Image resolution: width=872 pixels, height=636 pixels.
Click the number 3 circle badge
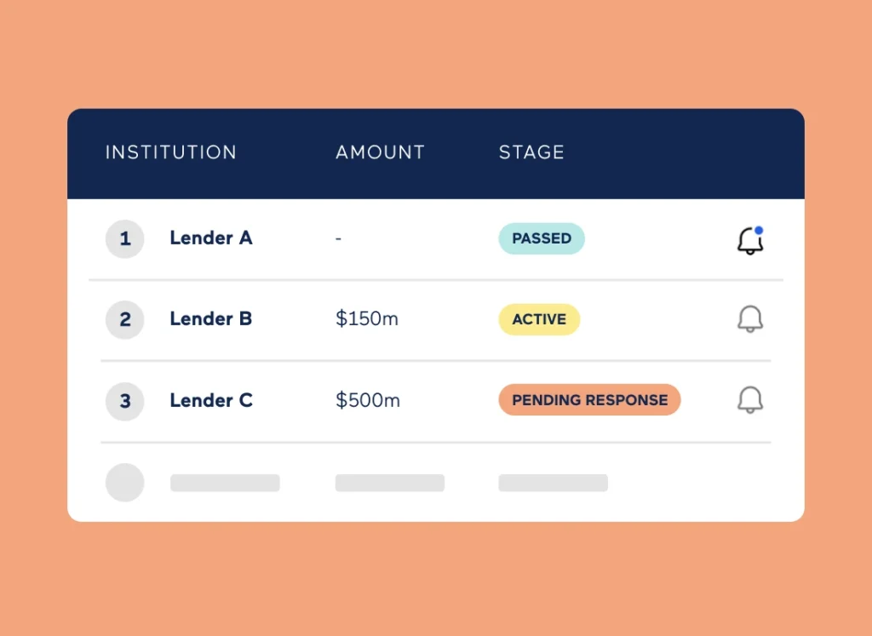click(x=125, y=401)
